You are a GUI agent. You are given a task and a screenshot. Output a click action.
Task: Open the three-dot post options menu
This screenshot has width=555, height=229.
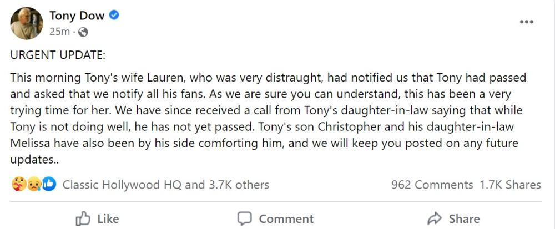click(526, 22)
